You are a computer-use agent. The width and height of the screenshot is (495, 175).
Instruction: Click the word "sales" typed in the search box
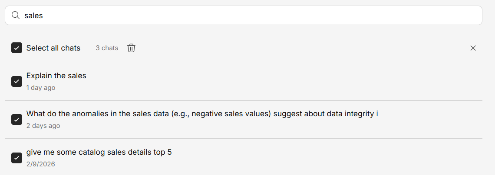point(33,16)
